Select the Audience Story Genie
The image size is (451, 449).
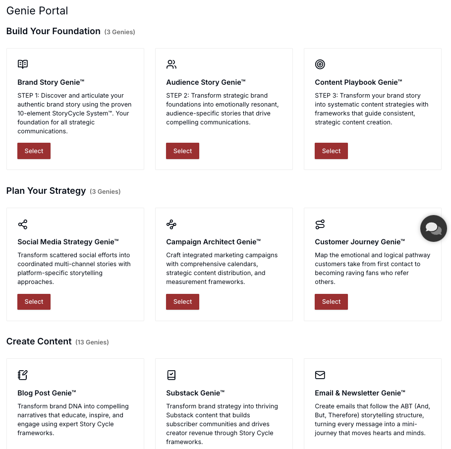[182, 151]
